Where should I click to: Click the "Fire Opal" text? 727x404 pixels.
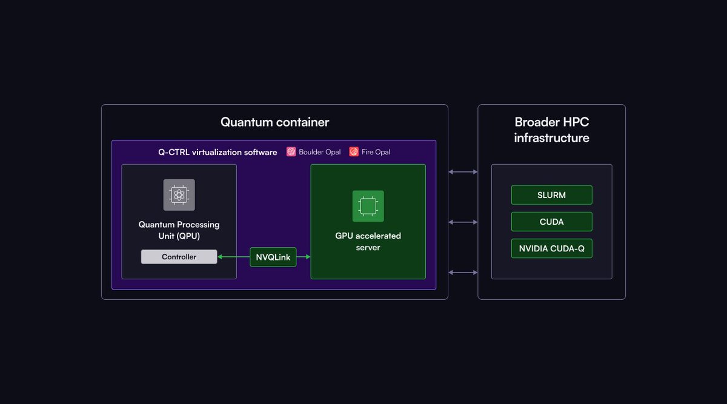click(x=376, y=152)
